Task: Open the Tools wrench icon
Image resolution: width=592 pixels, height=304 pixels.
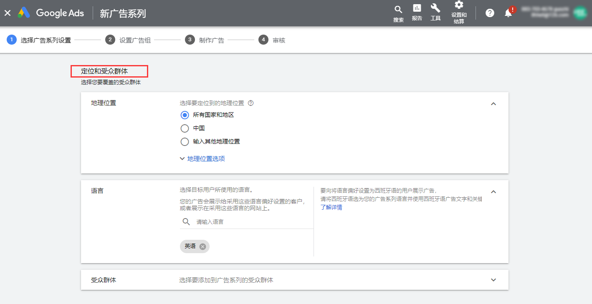Action: point(435,8)
